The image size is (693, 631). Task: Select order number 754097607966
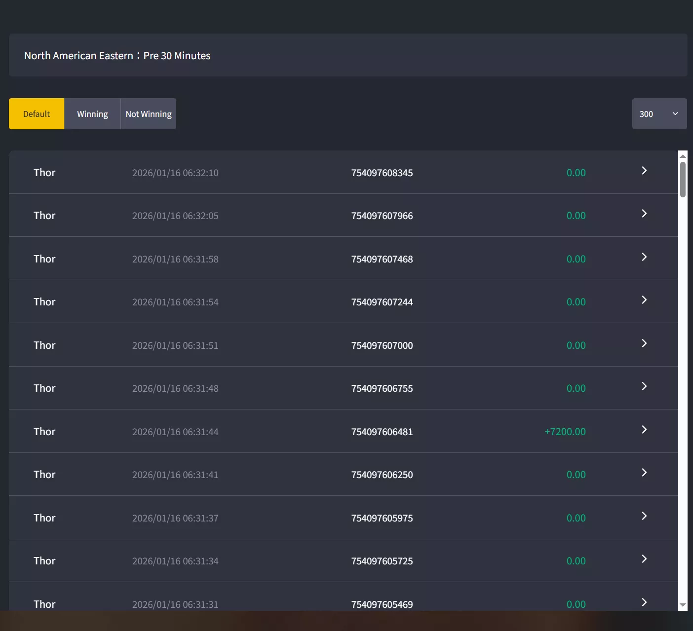pyautogui.click(x=382, y=216)
